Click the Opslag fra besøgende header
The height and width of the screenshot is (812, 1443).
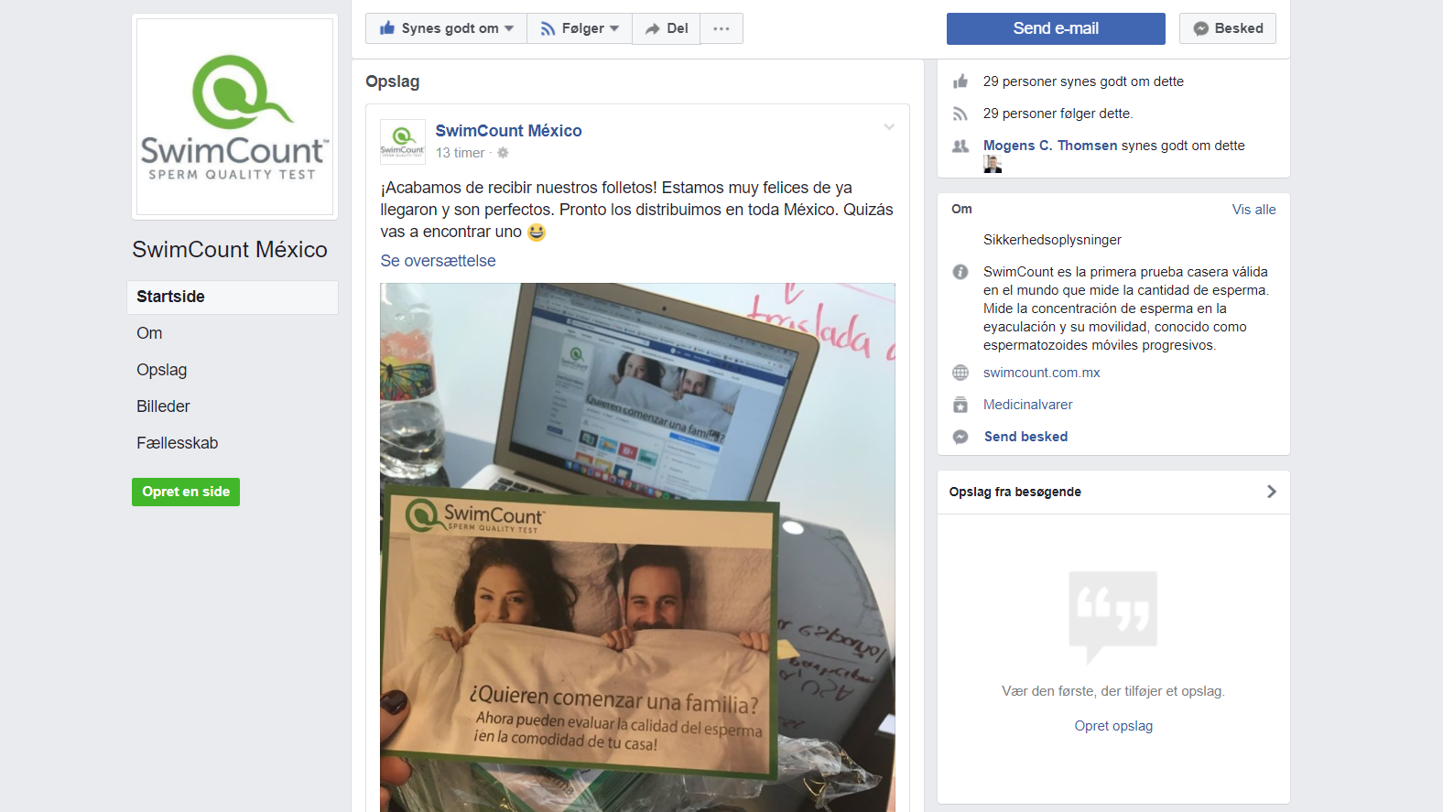click(x=1015, y=492)
